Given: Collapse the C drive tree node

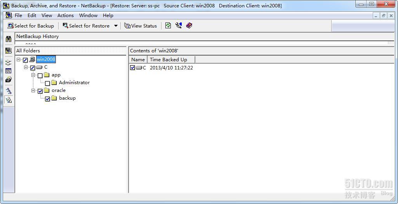Looking at the screenshot, I should click(26, 67).
